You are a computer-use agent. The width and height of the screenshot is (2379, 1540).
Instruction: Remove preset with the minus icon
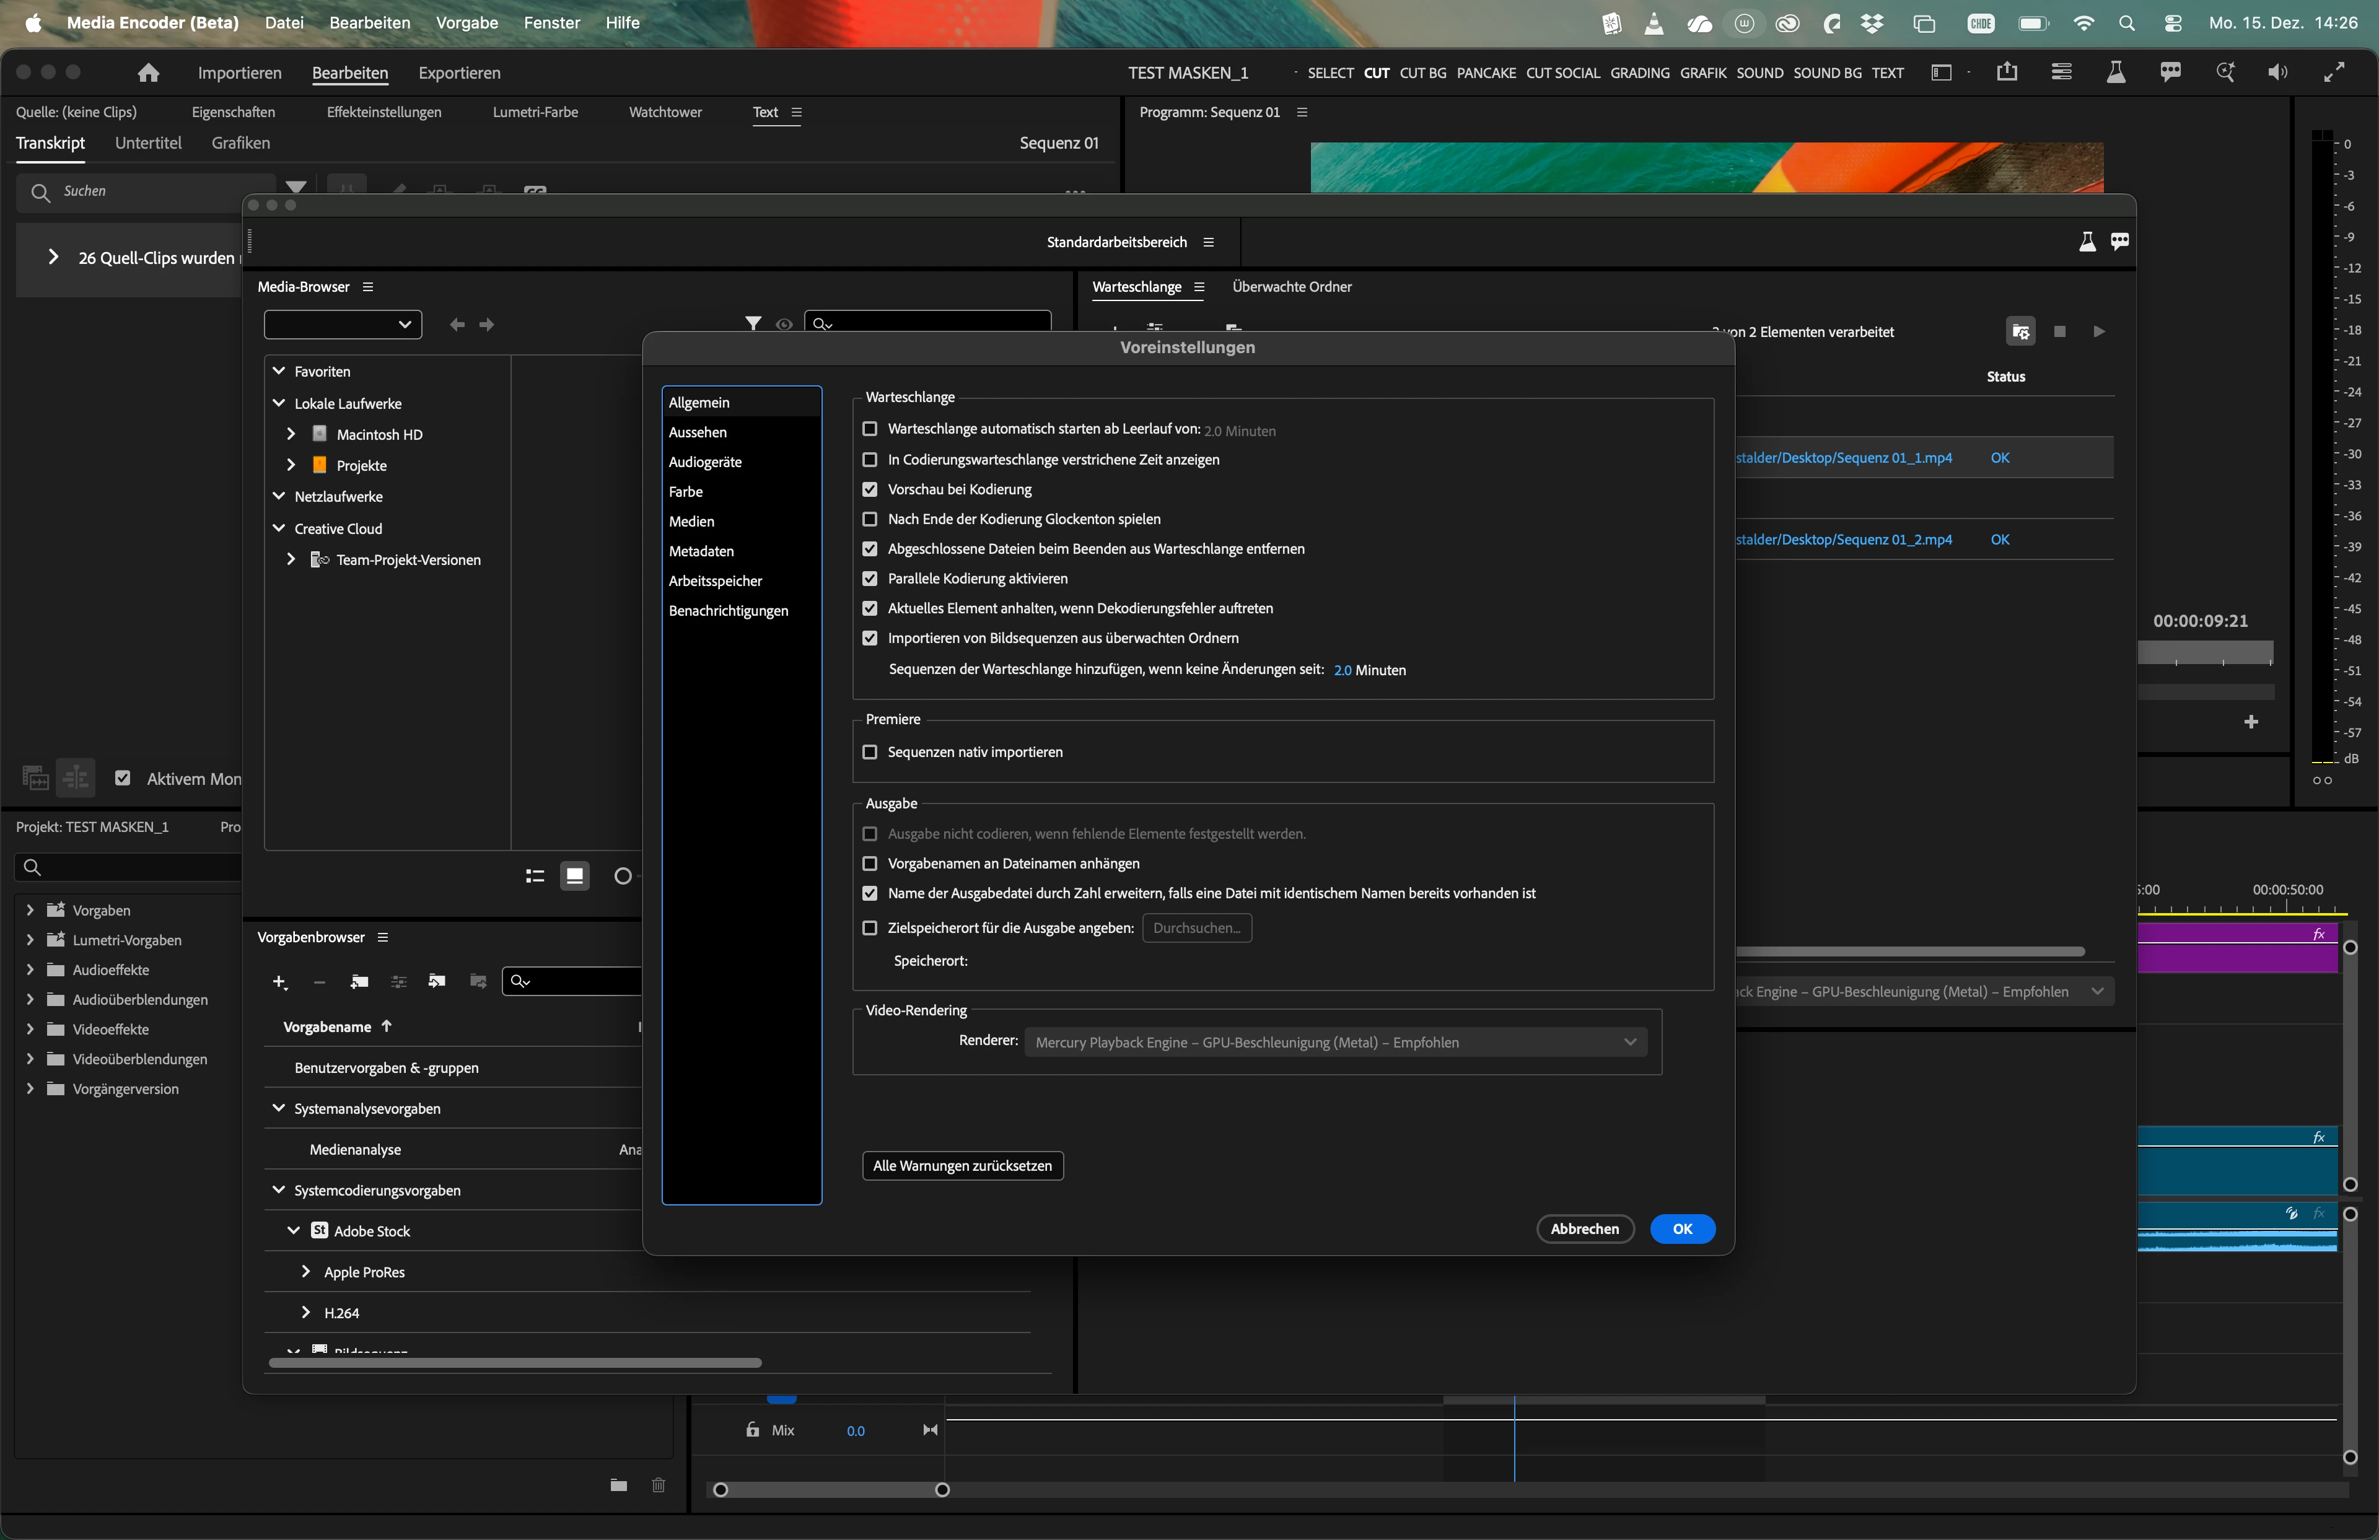(x=320, y=982)
